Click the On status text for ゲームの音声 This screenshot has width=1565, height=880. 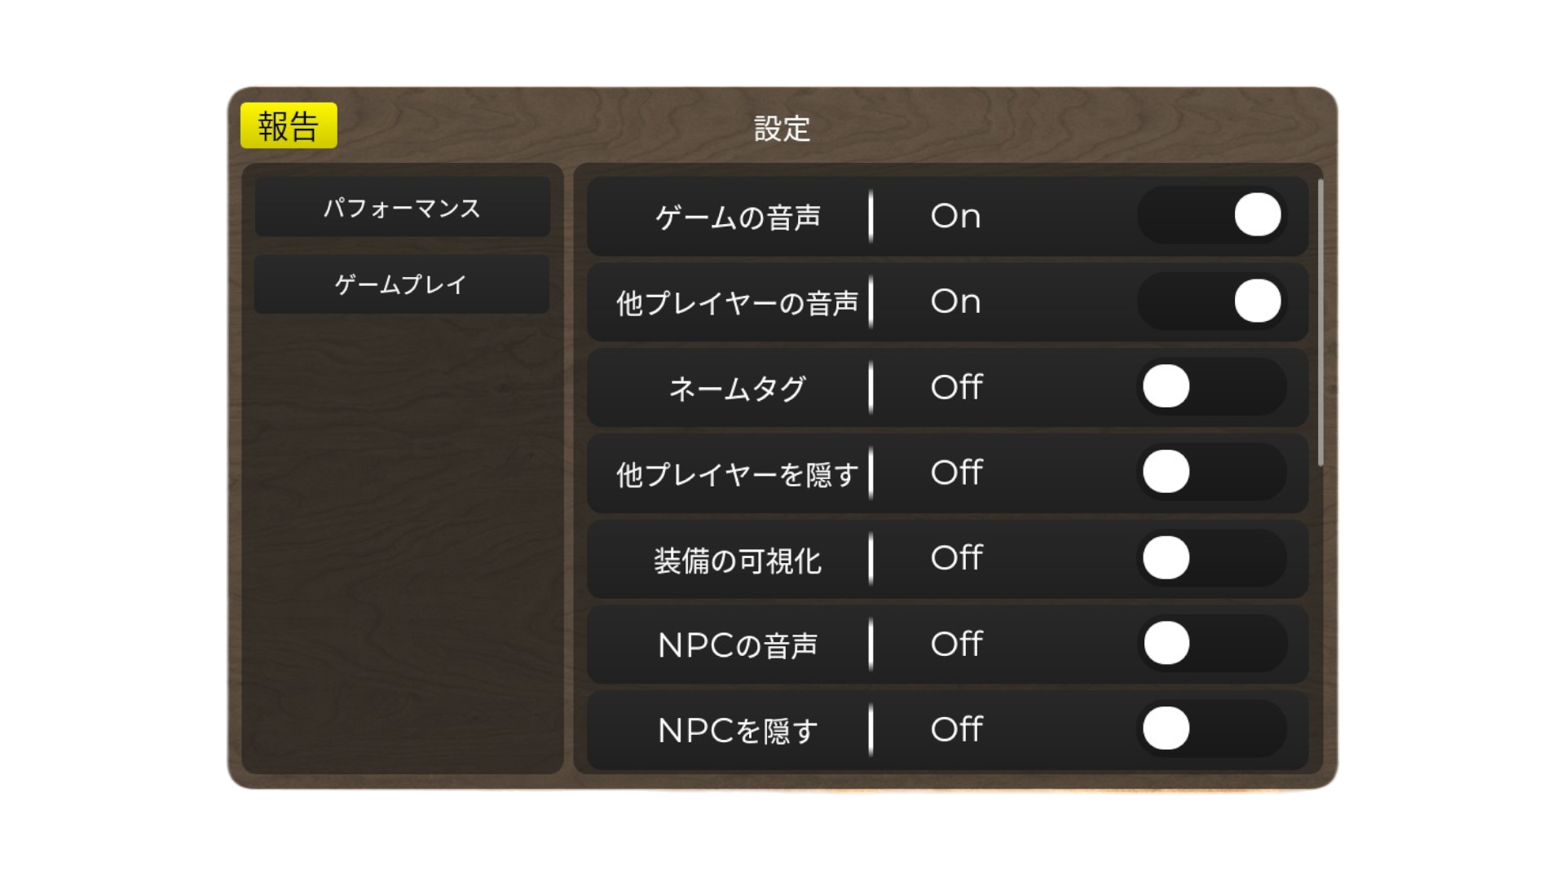point(955,216)
